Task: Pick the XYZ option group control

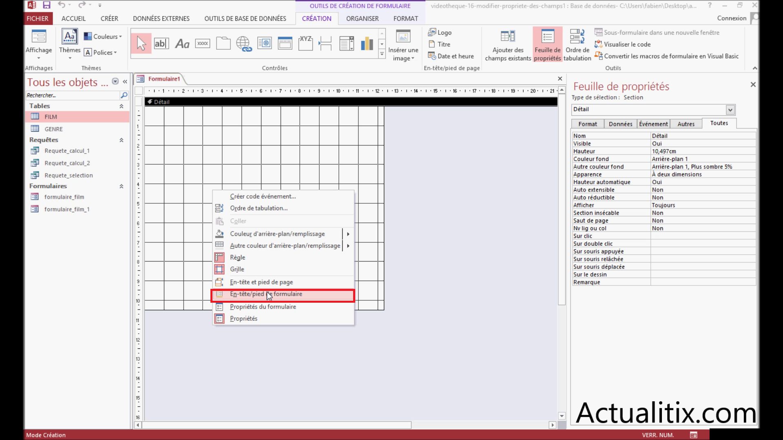Action: click(x=305, y=44)
